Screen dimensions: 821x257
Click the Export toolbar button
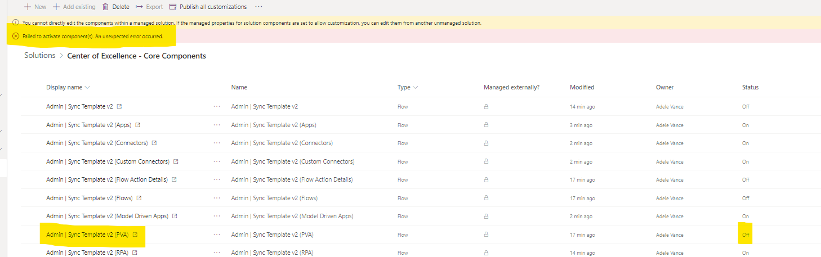(149, 7)
